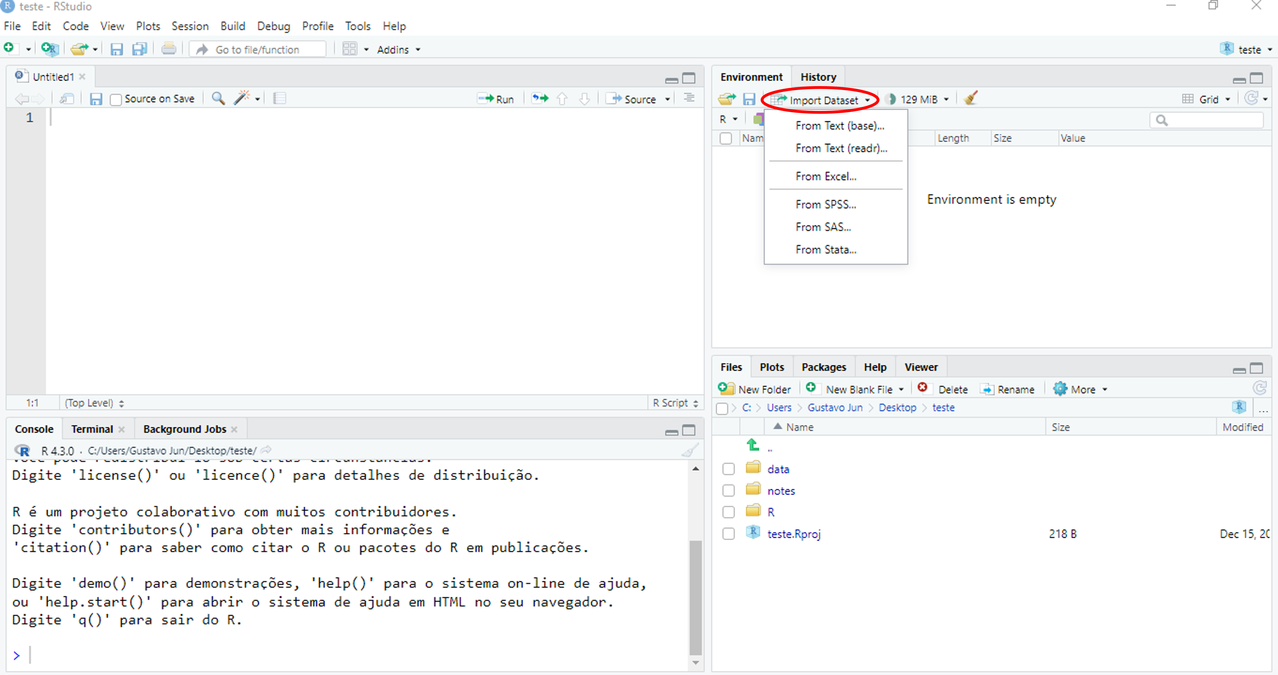Open the Import Dataset dropdown
Screen dimensions: 1278x675
pos(820,100)
